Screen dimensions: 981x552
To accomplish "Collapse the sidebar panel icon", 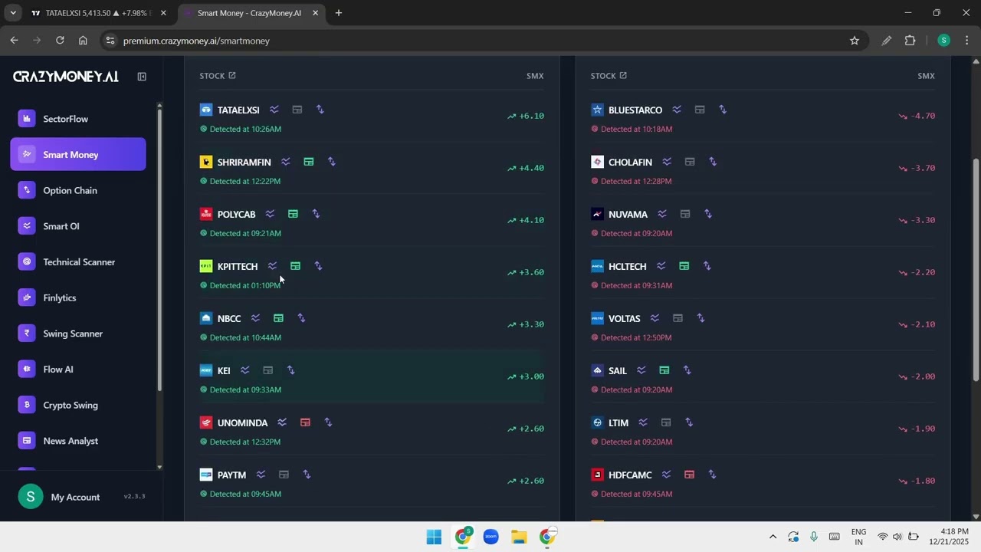I will coord(142,77).
